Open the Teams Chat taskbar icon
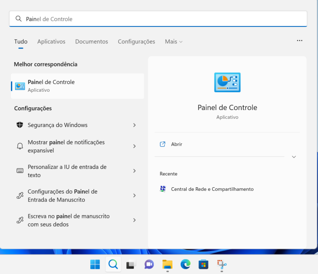Screen dimensions: 318x274 tap(149, 264)
